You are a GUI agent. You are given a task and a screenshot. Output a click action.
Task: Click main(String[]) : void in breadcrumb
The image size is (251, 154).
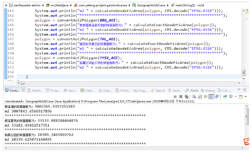pos(190,5)
